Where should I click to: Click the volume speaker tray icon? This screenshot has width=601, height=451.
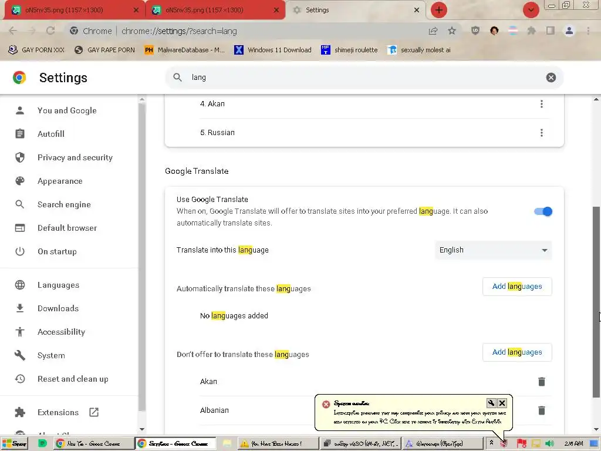(x=549, y=444)
